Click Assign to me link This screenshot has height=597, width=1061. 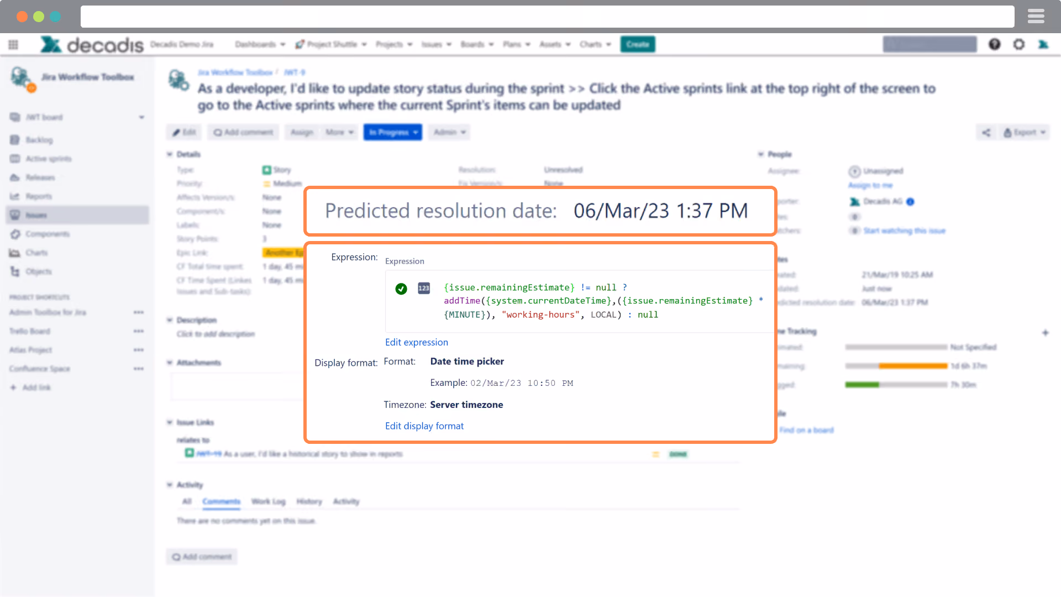(870, 185)
